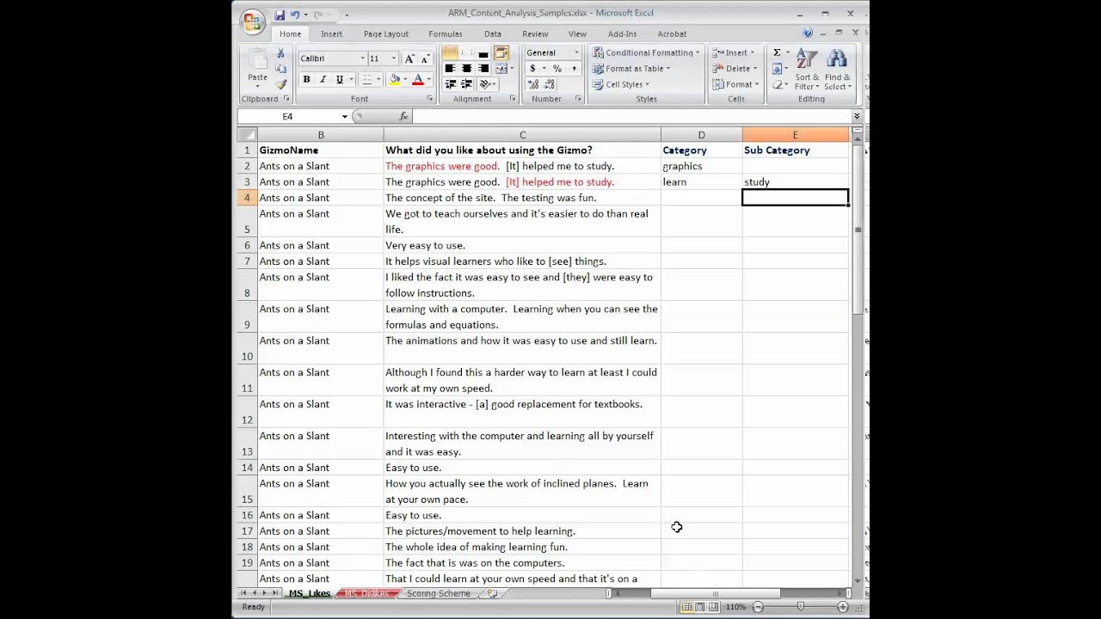Open Excel Help question mark icon
The image size is (1101, 619).
[x=808, y=34]
